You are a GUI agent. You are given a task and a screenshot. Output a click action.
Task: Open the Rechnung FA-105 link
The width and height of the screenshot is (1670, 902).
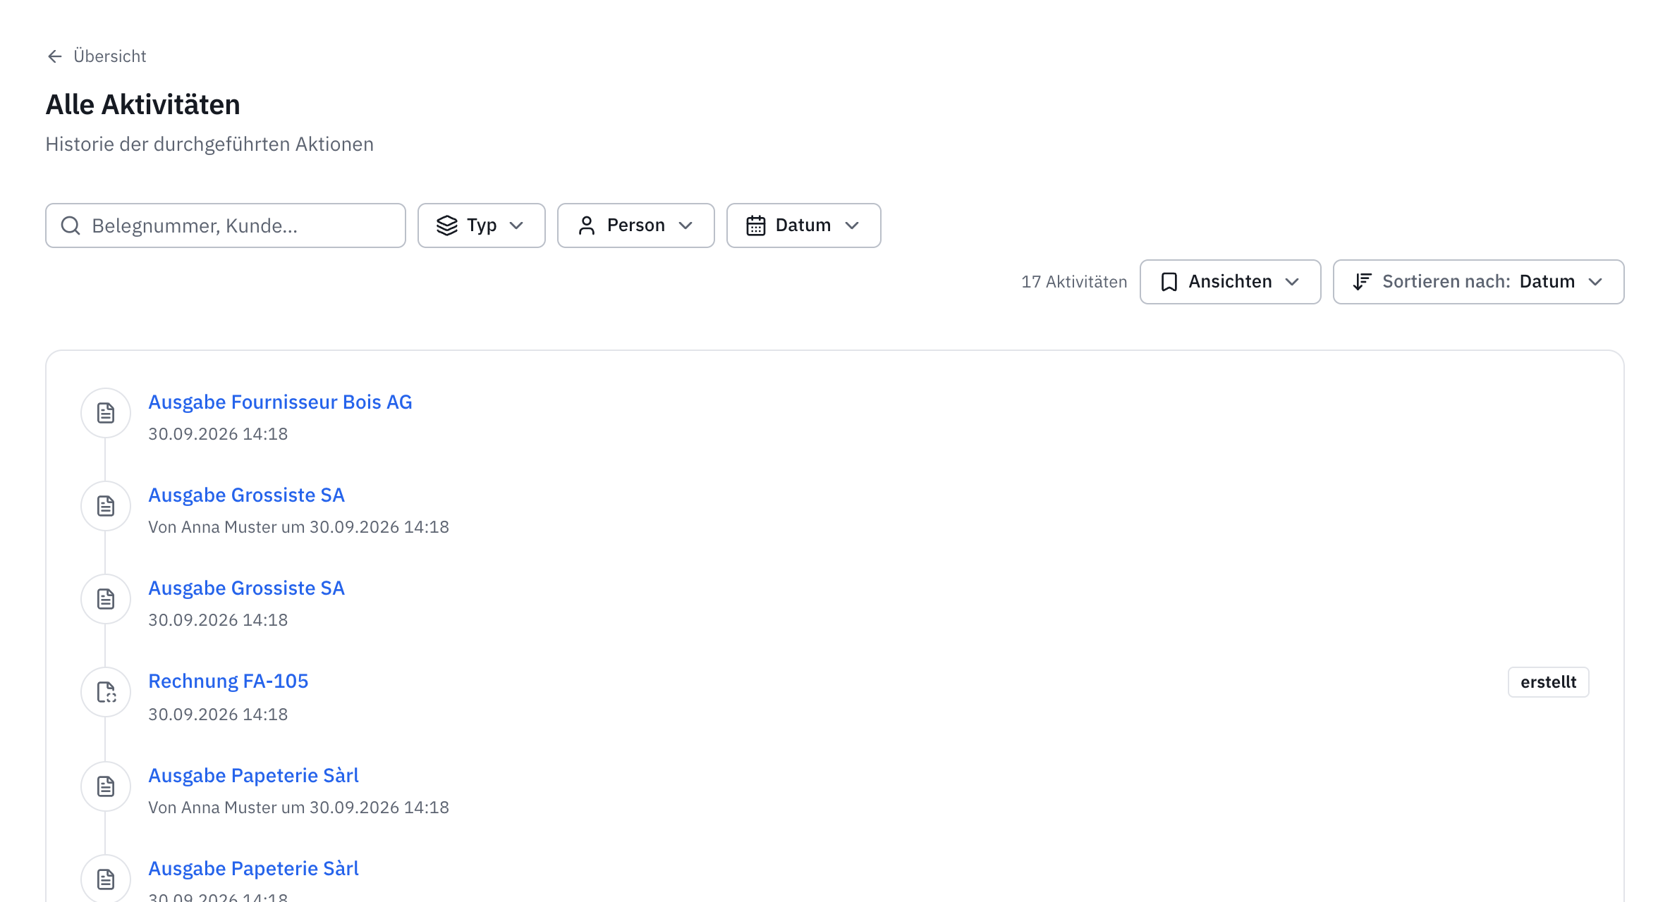228,681
